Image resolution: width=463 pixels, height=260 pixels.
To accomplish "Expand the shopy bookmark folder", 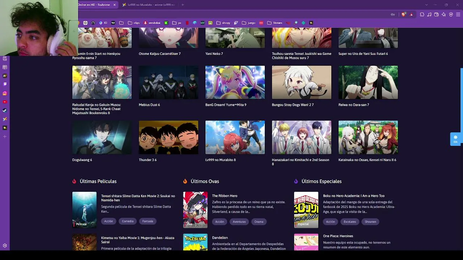I will click(x=223, y=23).
